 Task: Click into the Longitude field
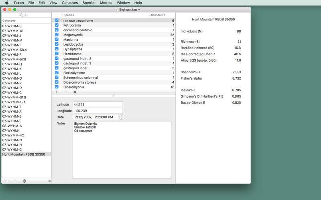pos(98,111)
